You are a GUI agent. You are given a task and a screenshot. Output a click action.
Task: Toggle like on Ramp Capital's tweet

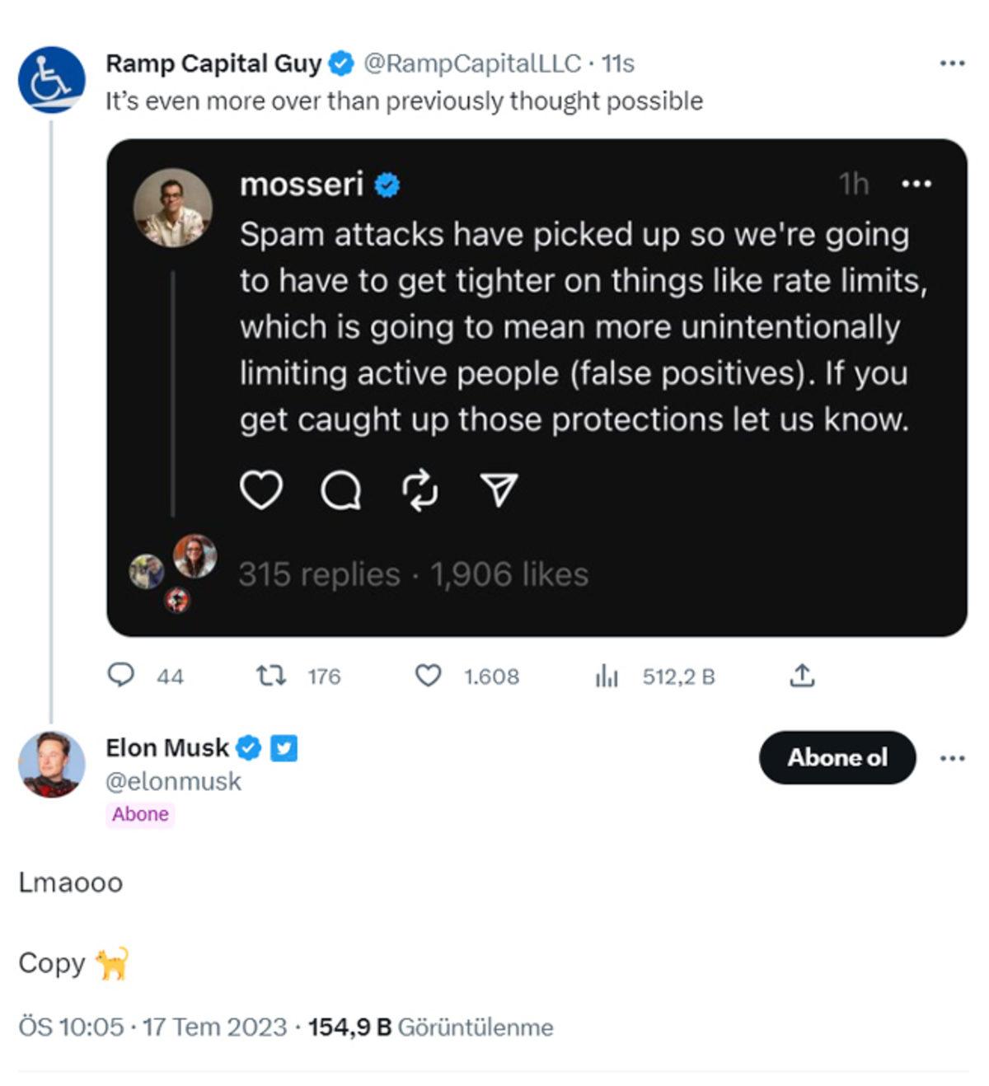point(430,676)
